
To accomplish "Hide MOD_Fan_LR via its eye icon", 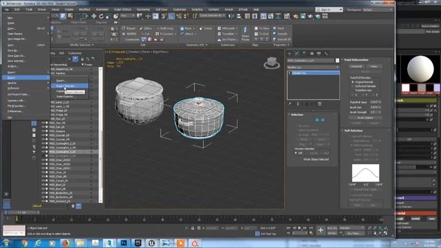I will (43, 127).
